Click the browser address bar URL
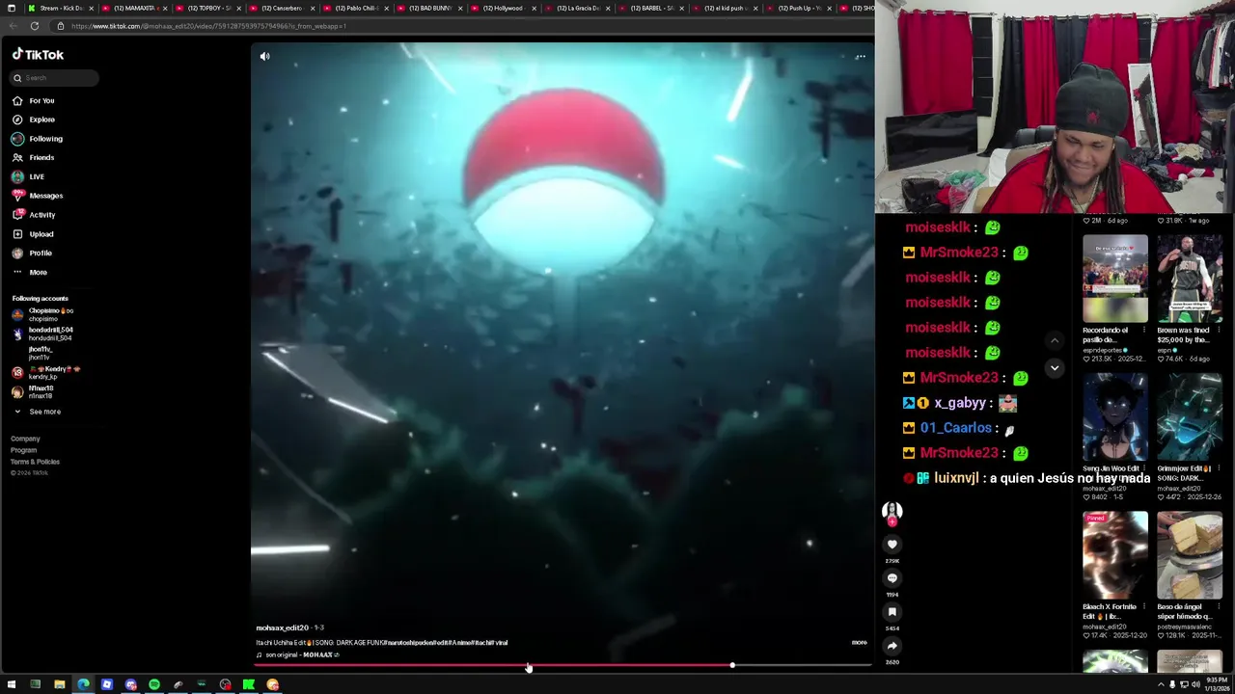This screenshot has height=694, width=1235. [208, 26]
